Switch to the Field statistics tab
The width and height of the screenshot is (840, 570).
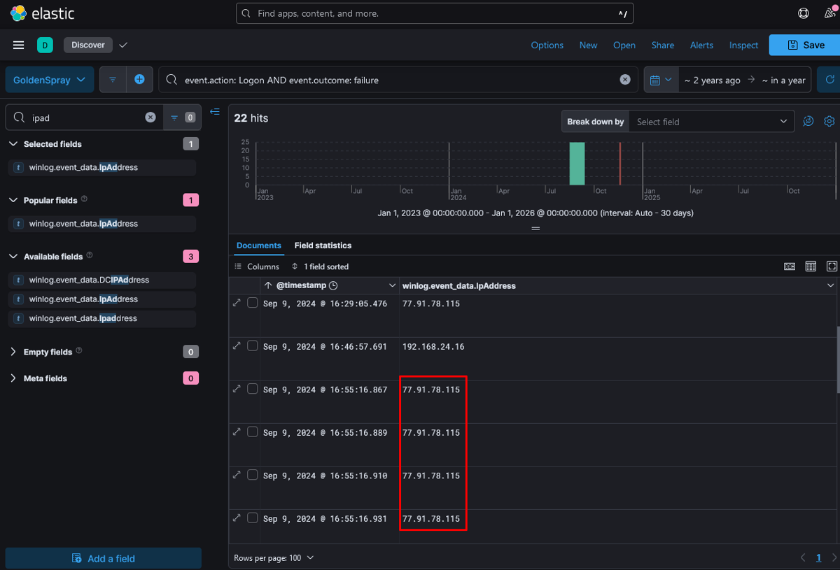323,245
